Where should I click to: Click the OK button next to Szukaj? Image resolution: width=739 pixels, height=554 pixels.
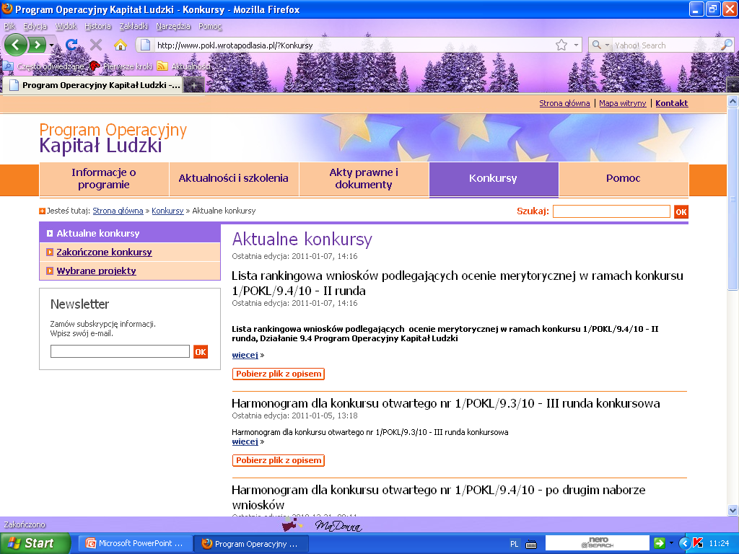coord(681,211)
